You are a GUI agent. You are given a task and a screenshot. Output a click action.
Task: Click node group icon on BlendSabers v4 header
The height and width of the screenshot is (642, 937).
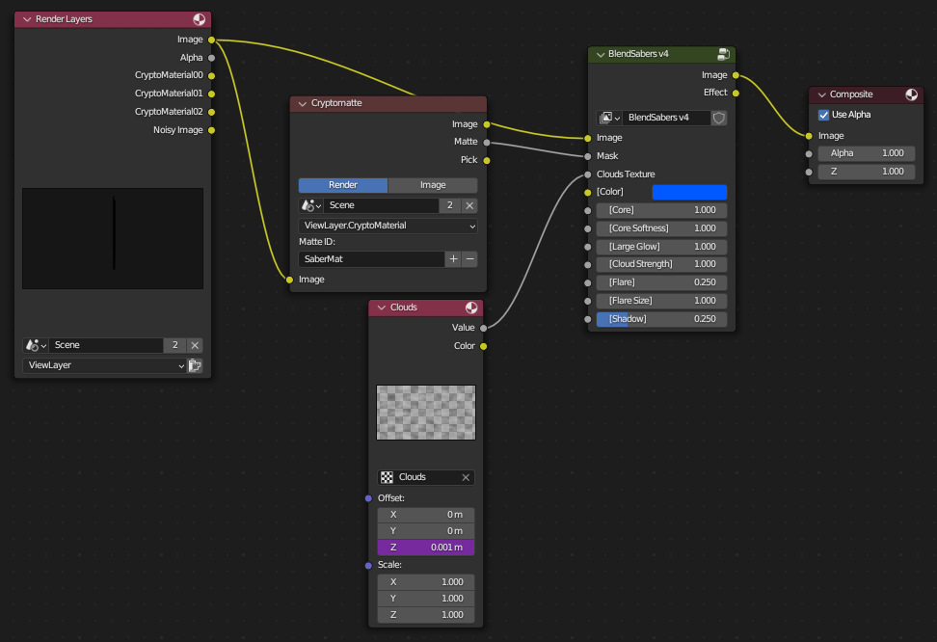(723, 54)
